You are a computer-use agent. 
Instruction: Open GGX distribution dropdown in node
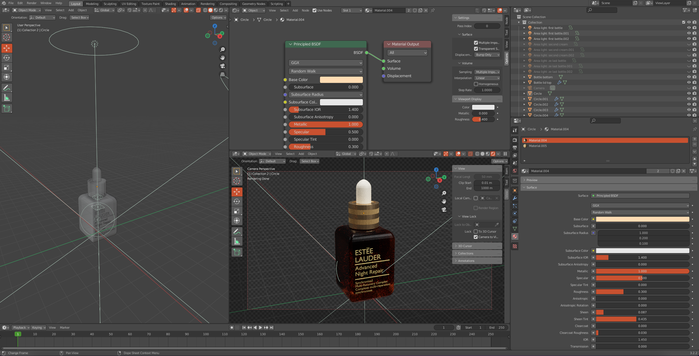coord(326,63)
